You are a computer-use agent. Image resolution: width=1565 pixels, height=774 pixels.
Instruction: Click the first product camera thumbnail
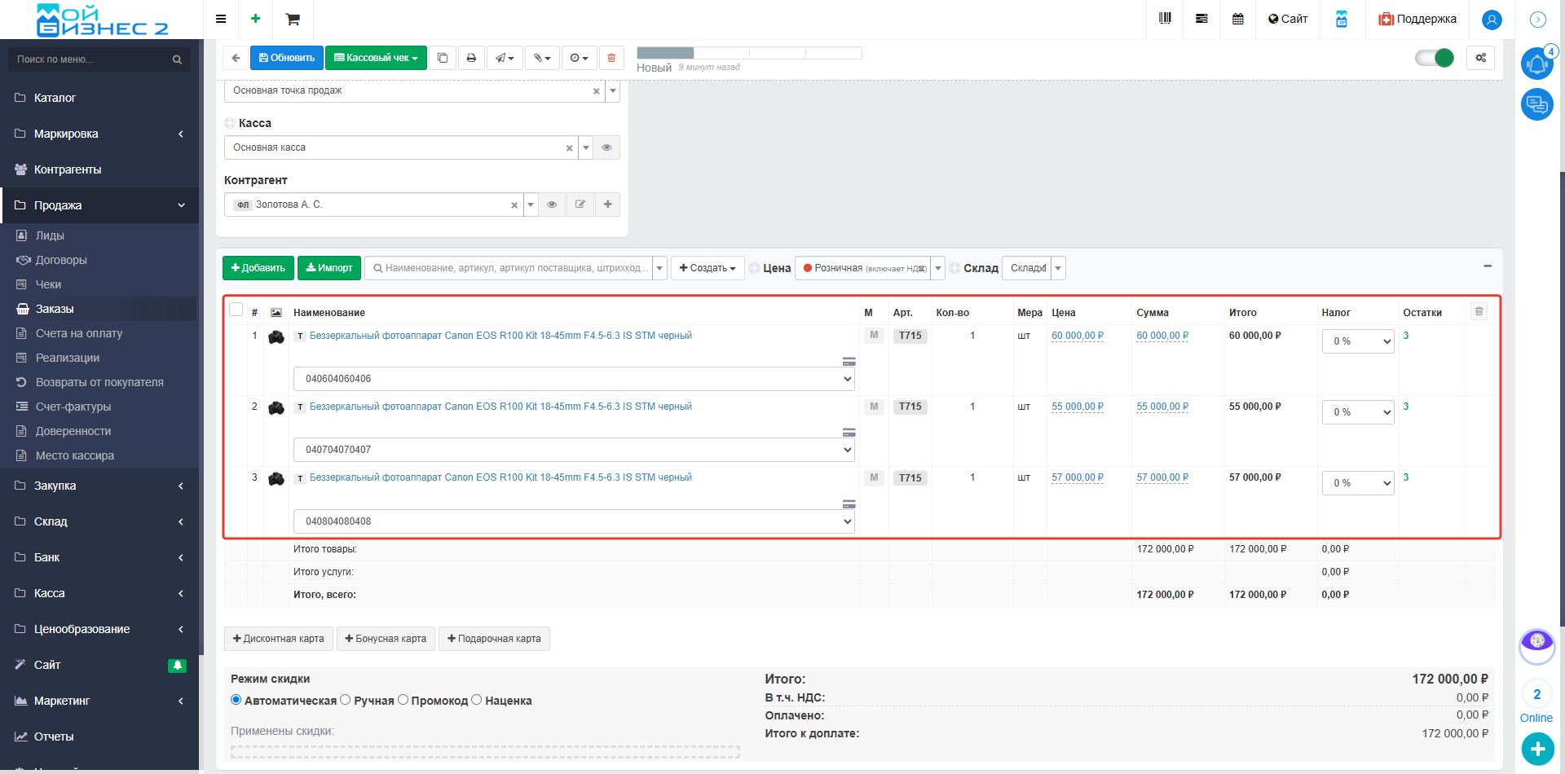[276, 336]
